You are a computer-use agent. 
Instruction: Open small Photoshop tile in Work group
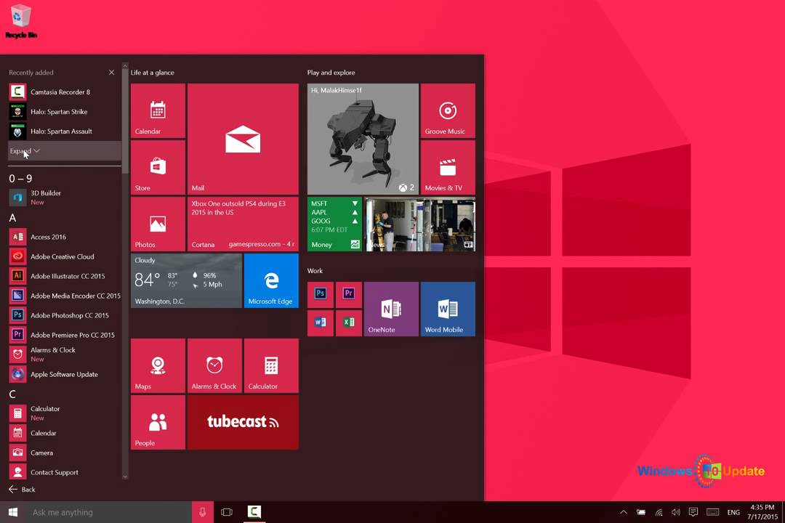pos(321,295)
